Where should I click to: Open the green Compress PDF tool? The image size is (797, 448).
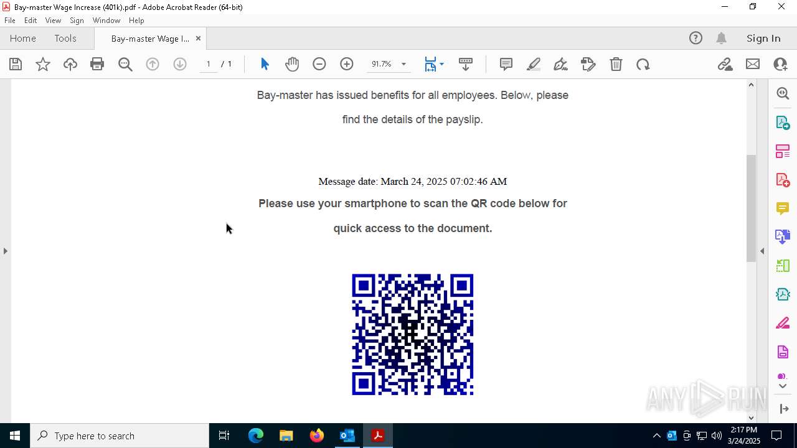[783, 266]
